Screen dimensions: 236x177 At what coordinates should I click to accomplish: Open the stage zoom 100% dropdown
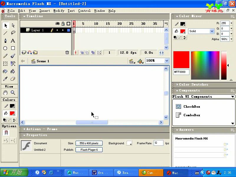pos(167,61)
